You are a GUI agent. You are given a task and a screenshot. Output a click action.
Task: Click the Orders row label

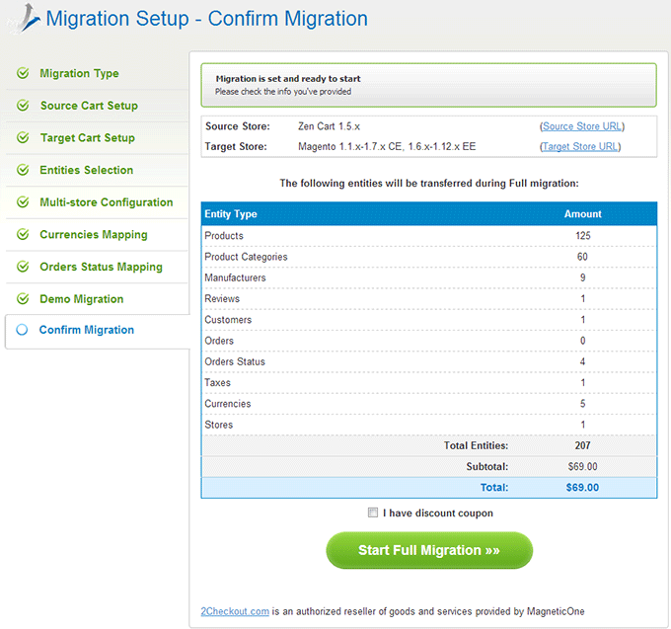219,341
